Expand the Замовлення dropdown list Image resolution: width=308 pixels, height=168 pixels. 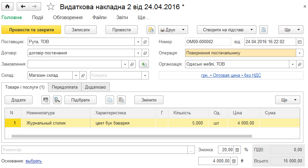coord(125,64)
